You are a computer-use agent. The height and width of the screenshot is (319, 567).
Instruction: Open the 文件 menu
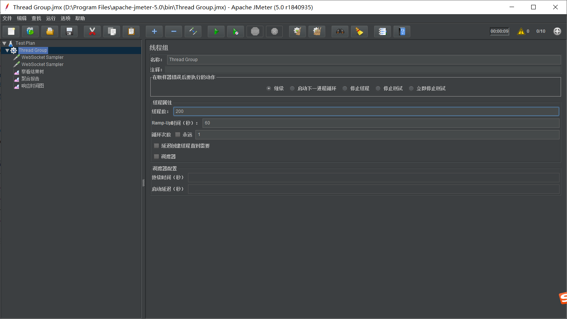click(x=7, y=18)
